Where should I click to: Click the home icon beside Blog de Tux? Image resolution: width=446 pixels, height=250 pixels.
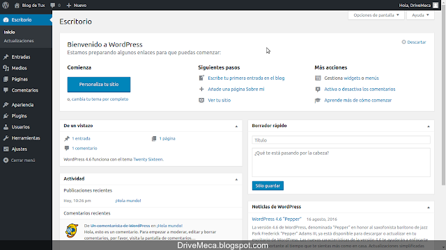click(17, 5)
